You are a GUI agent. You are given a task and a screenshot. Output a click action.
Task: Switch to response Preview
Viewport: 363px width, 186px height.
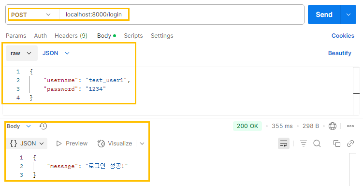(72, 143)
